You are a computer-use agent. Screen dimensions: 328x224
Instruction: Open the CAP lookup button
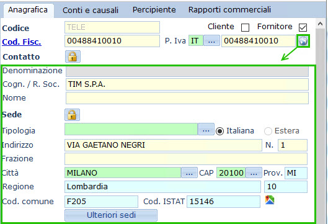[x=254, y=172]
